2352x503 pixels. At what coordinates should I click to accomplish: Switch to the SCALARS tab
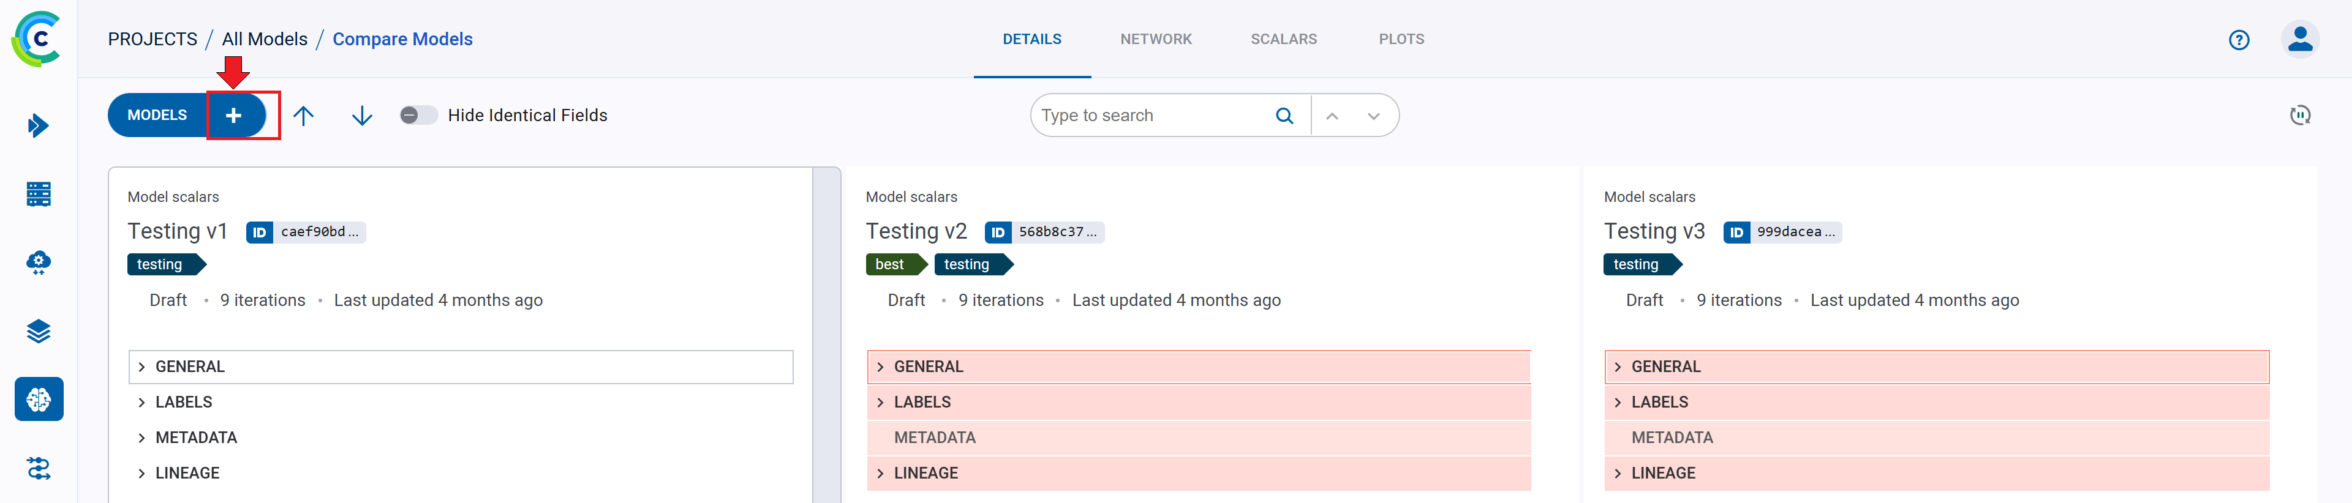click(x=1283, y=39)
